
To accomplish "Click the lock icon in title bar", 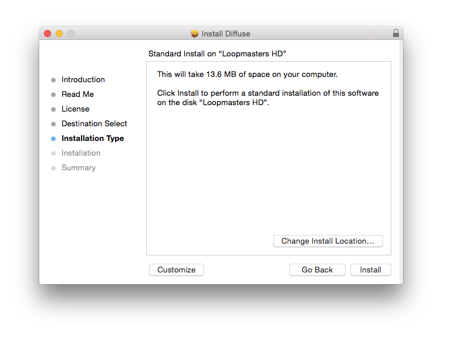I will click(395, 33).
